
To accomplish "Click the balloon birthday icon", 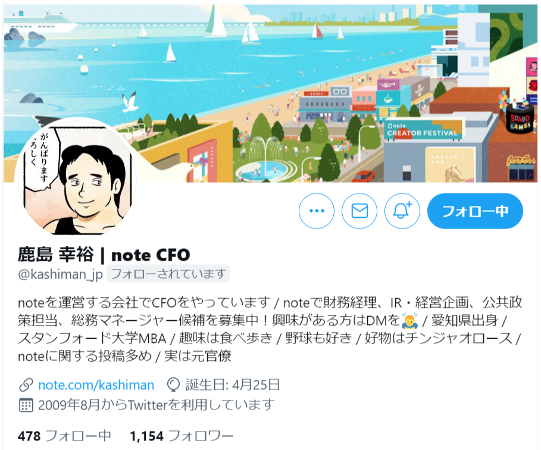I will [173, 385].
